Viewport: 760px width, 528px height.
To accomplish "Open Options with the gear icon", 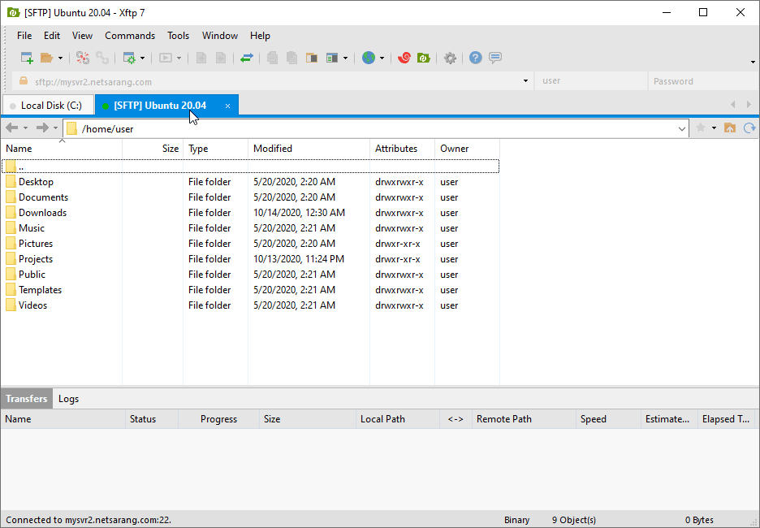I will click(x=451, y=58).
